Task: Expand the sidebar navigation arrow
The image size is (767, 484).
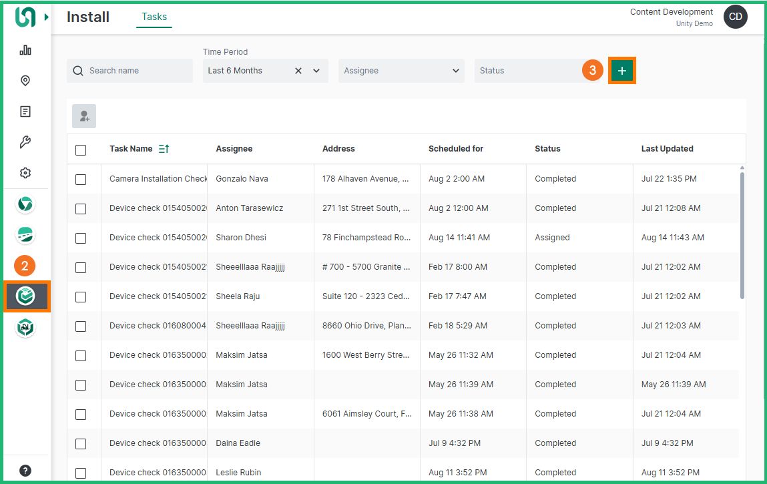Action: click(47, 17)
